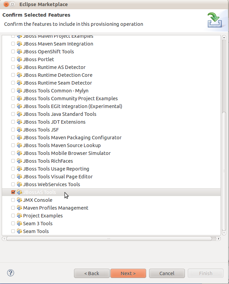Enable the JBoss WebServices Tools checkbox
Viewport: 229px width, 284px height.
pyautogui.click(x=13, y=184)
